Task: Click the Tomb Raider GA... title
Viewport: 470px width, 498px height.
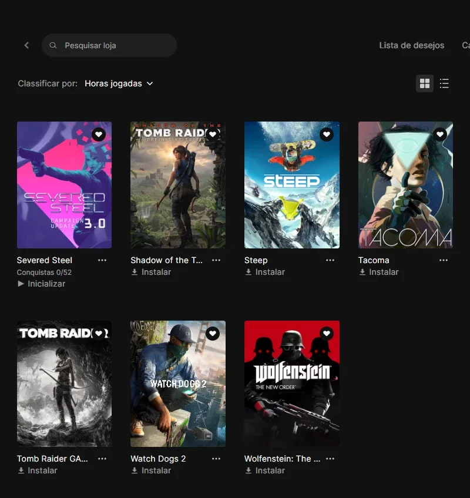Action: coord(52,459)
